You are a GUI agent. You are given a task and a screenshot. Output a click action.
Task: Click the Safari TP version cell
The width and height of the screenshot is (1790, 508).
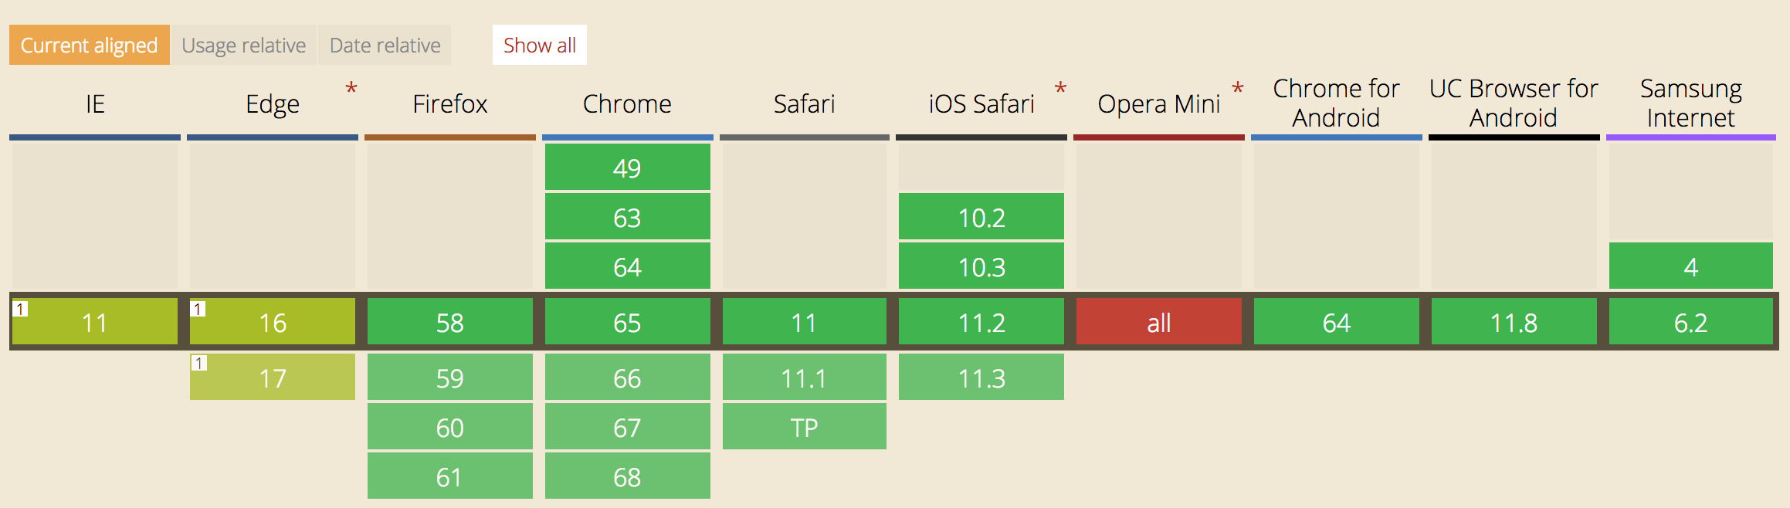[805, 426]
